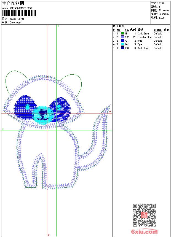Click the QR code image
The image size is (171, 237).
[144, 215]
